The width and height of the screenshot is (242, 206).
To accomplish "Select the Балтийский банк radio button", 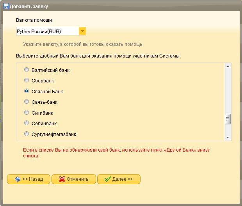I will 27,70.
